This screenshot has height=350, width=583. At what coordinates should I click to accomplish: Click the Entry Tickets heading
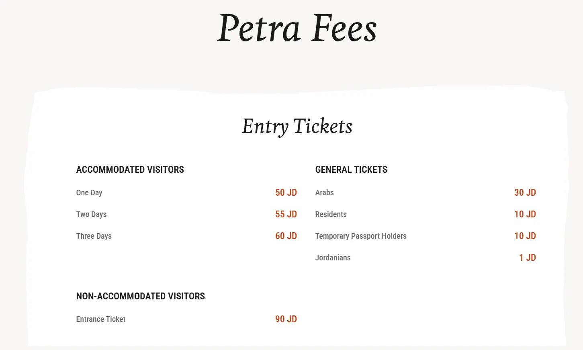pyautogui.click(x=297, y=126)
